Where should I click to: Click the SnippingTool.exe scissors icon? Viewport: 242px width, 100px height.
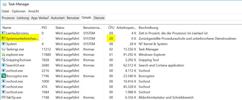[3, 60]
